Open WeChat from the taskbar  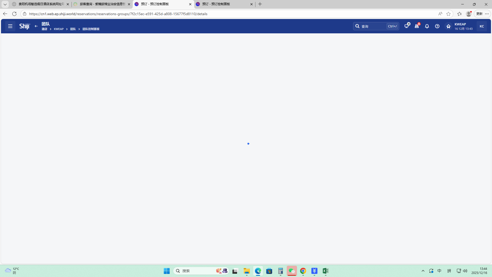(x=292, y=271)
